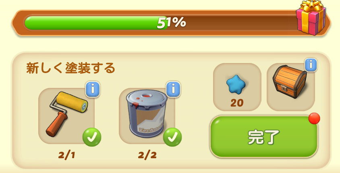Open info for the treasure chest reward
The image size is (340, 173).
tap(311, 65)
